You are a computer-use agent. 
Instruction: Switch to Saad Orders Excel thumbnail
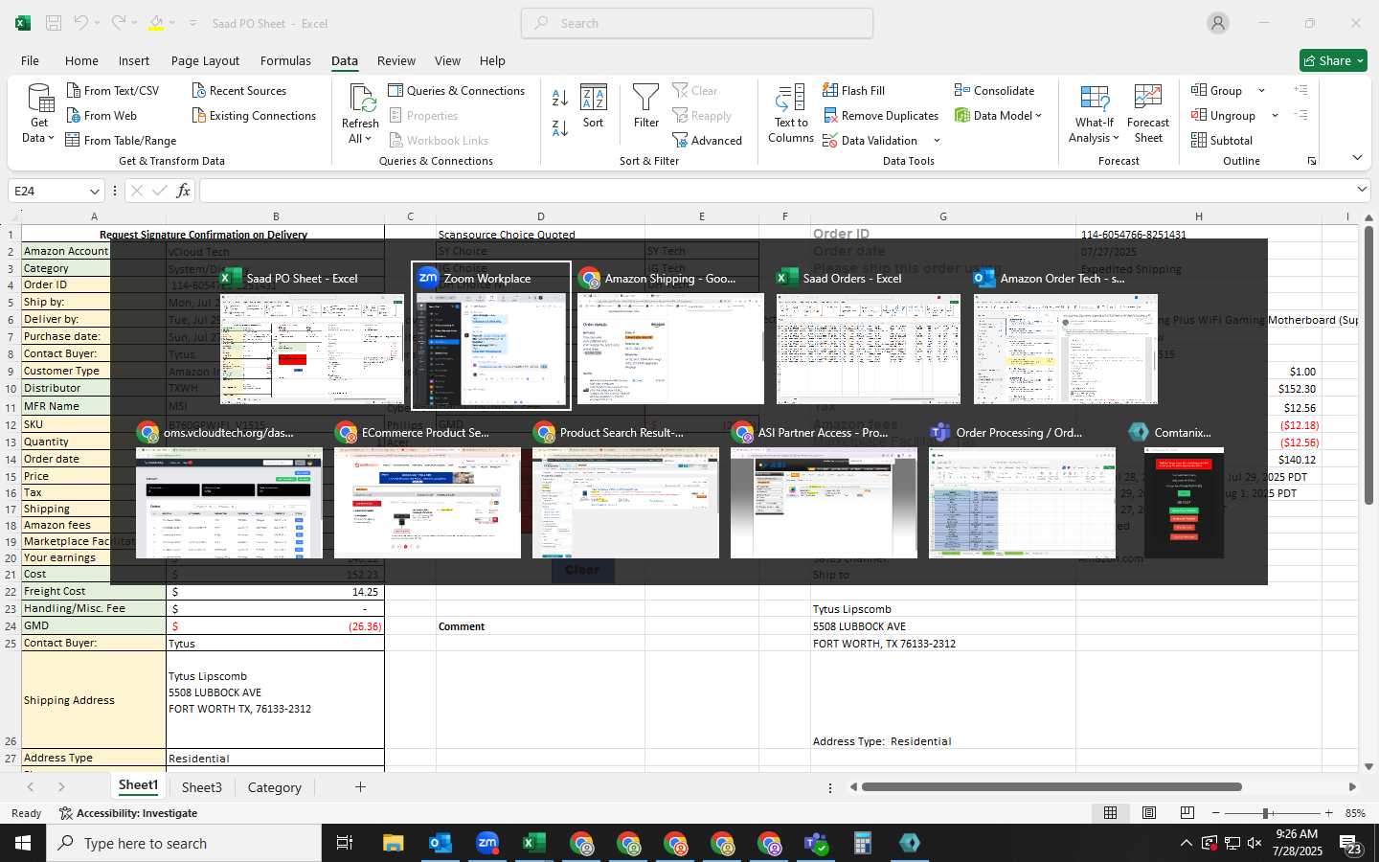coord(869,335)
